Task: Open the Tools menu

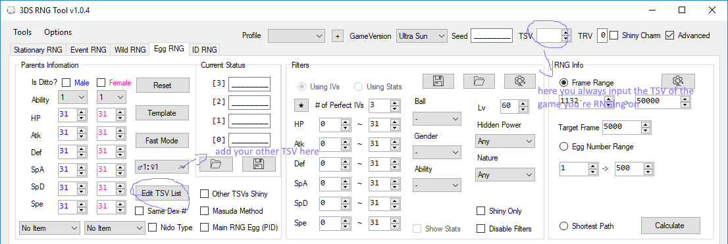Action: tap(22, 32)
